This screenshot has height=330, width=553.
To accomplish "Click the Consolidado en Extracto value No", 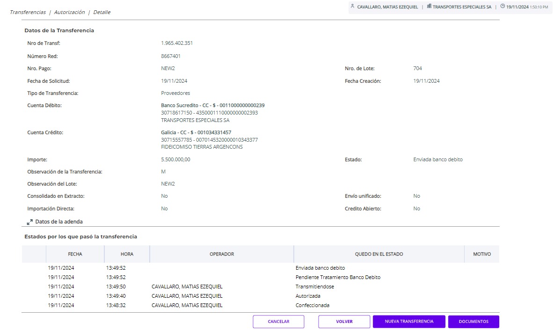I will pos(164,196).
